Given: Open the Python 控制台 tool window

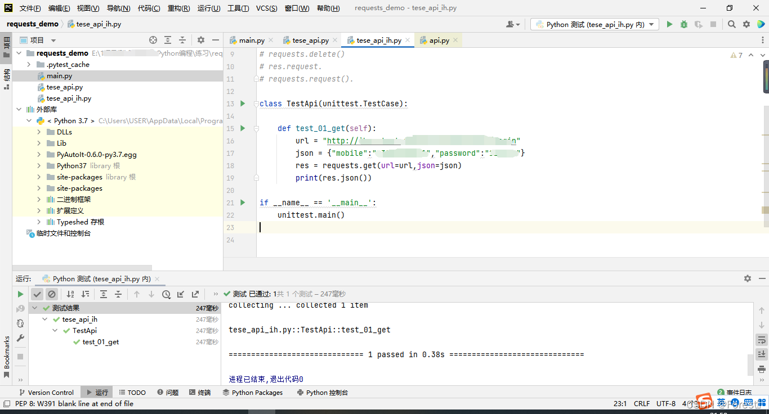Looking at the screenshot, I should [323, 392].
